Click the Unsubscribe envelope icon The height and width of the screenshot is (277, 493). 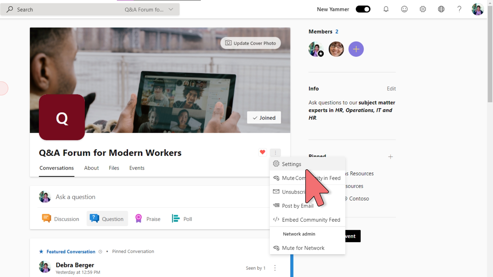[x=276, y=191]
